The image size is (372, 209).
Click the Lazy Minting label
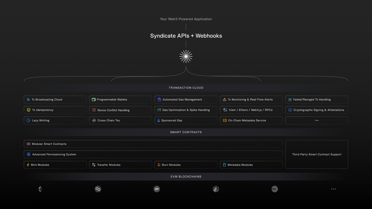click(x=41, y=120)
